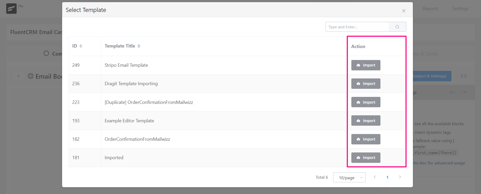Import template with ID 182
The image size is (481, 194).
click(x=366, y=139)
